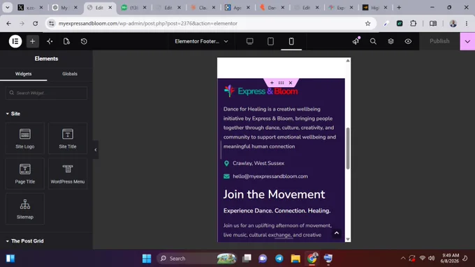Image resolution: width=475 pixels, height=267 pixels.
Task: Open the revision history icon
Action: click(84, 41)
